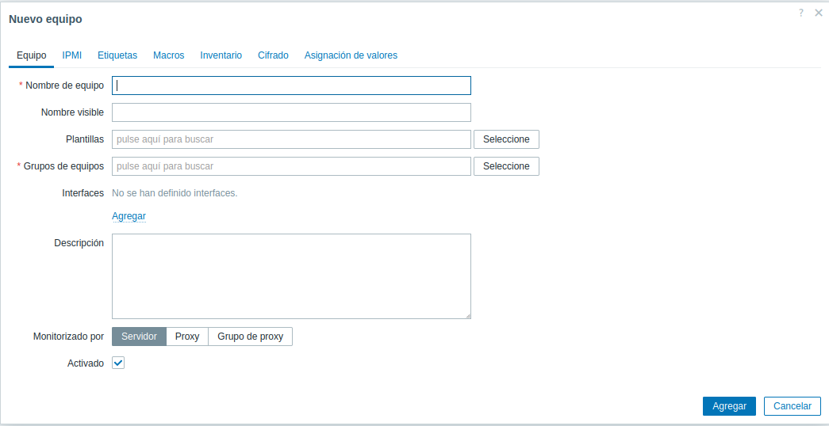Open the Inventario tab

[x=221, y=55]
